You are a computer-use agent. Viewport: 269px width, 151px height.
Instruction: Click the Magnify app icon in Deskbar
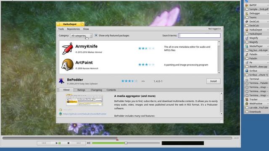[247, 38]
